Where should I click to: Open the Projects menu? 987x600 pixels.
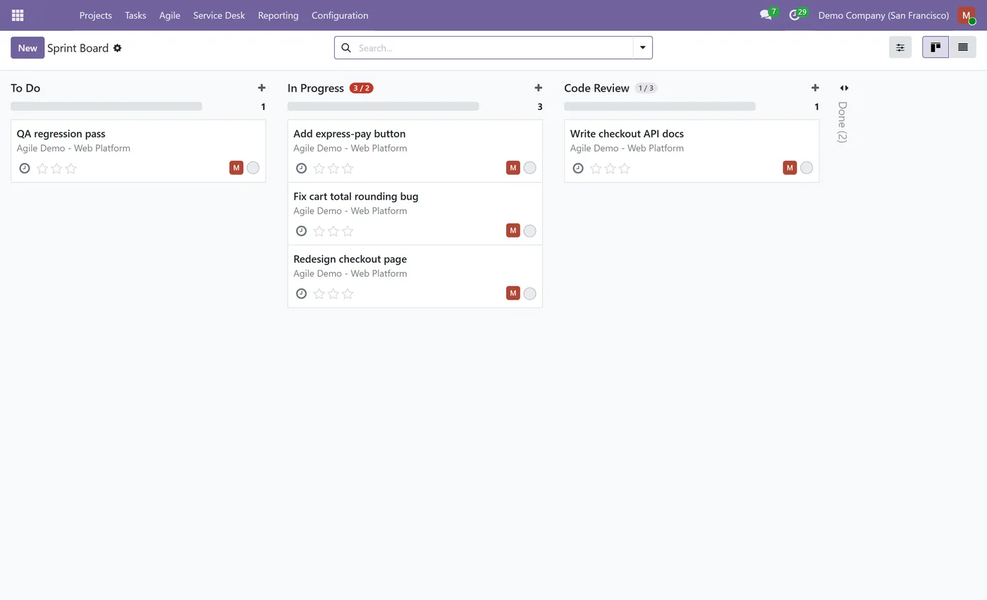coord(96,15)
